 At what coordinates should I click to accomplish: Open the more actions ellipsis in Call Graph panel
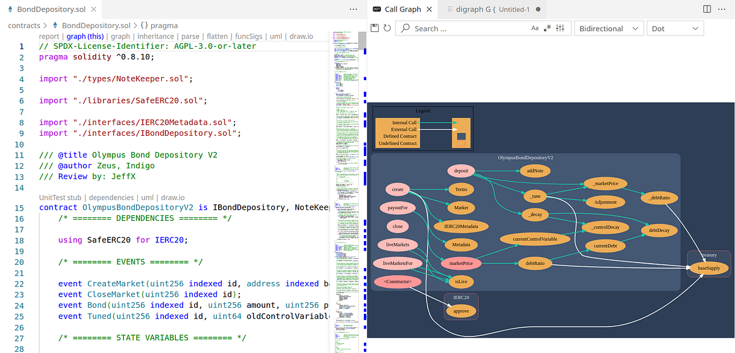point(721,9)
